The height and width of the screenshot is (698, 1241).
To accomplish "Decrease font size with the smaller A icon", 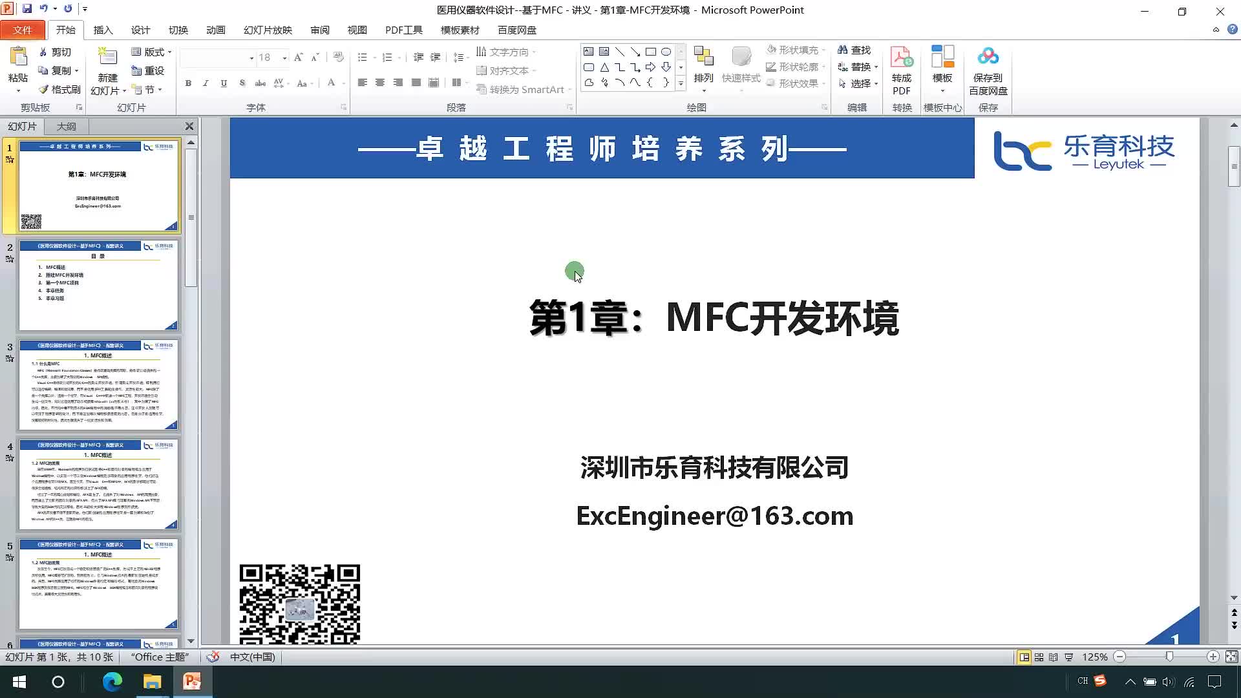I will pos(315,58).
